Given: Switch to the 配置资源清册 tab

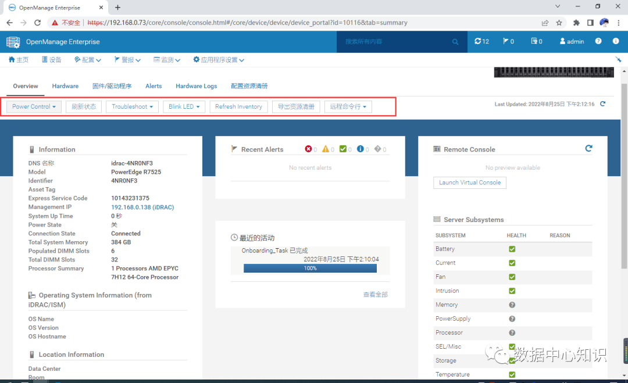Looking at the screenshot, I should [249, 86].
